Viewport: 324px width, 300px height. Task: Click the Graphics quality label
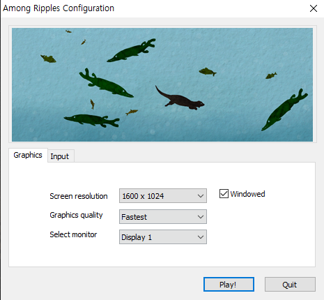[x=76, y=215]
